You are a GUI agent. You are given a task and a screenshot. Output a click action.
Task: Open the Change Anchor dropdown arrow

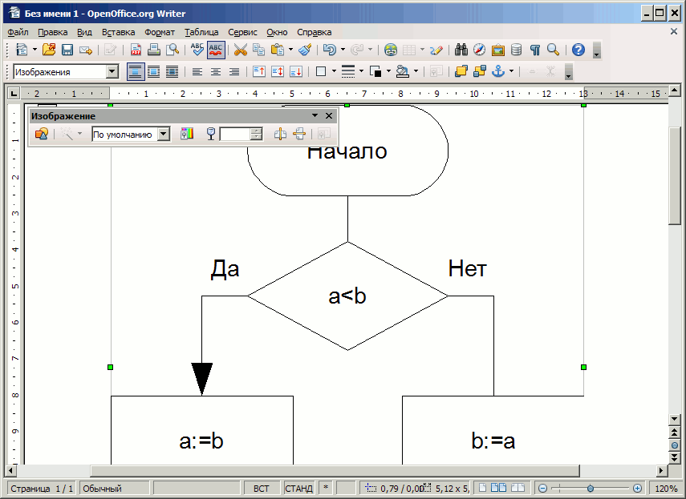(x=511, y=71)
